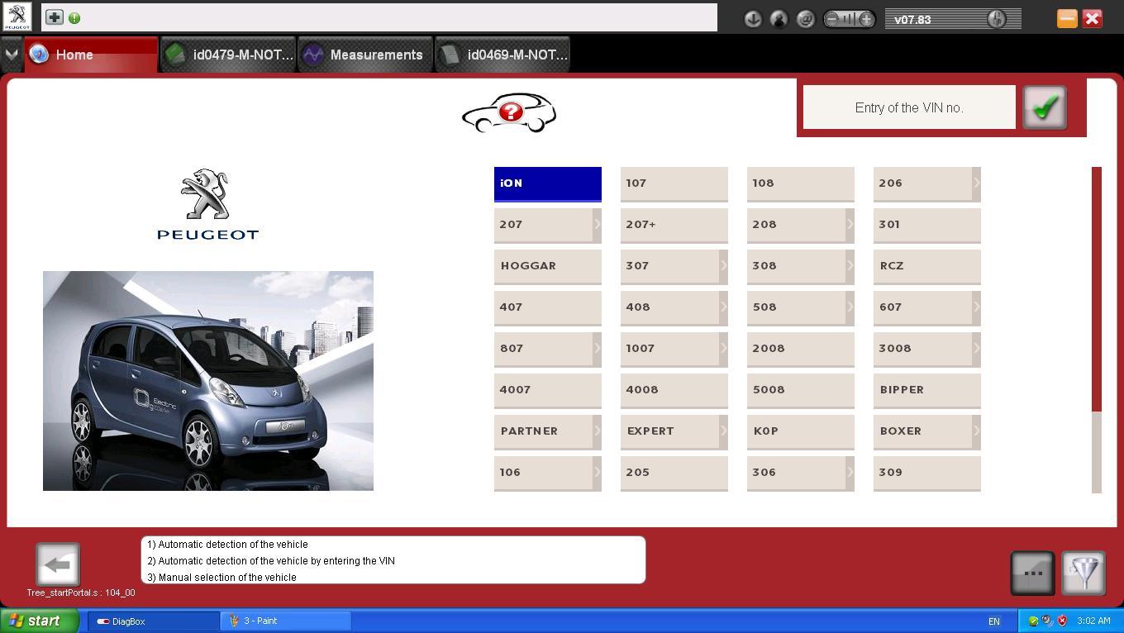Expand the tab list chevron left of Home
1124x633 pixels.
(x=12, y=55)
